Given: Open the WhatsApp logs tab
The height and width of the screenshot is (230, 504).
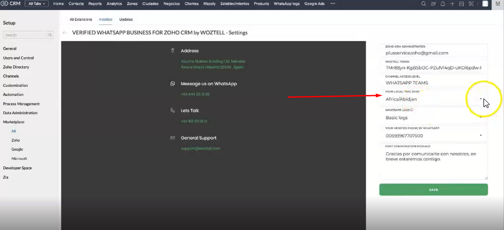Looking at the screenshot, I should [x=287, y=4].
